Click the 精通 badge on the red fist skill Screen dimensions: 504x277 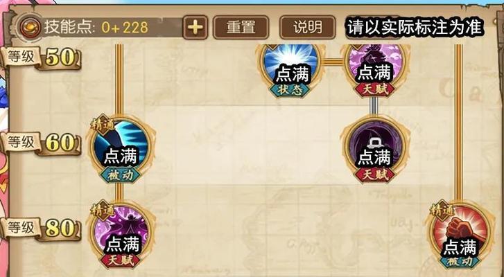click(x=443, y=211)
